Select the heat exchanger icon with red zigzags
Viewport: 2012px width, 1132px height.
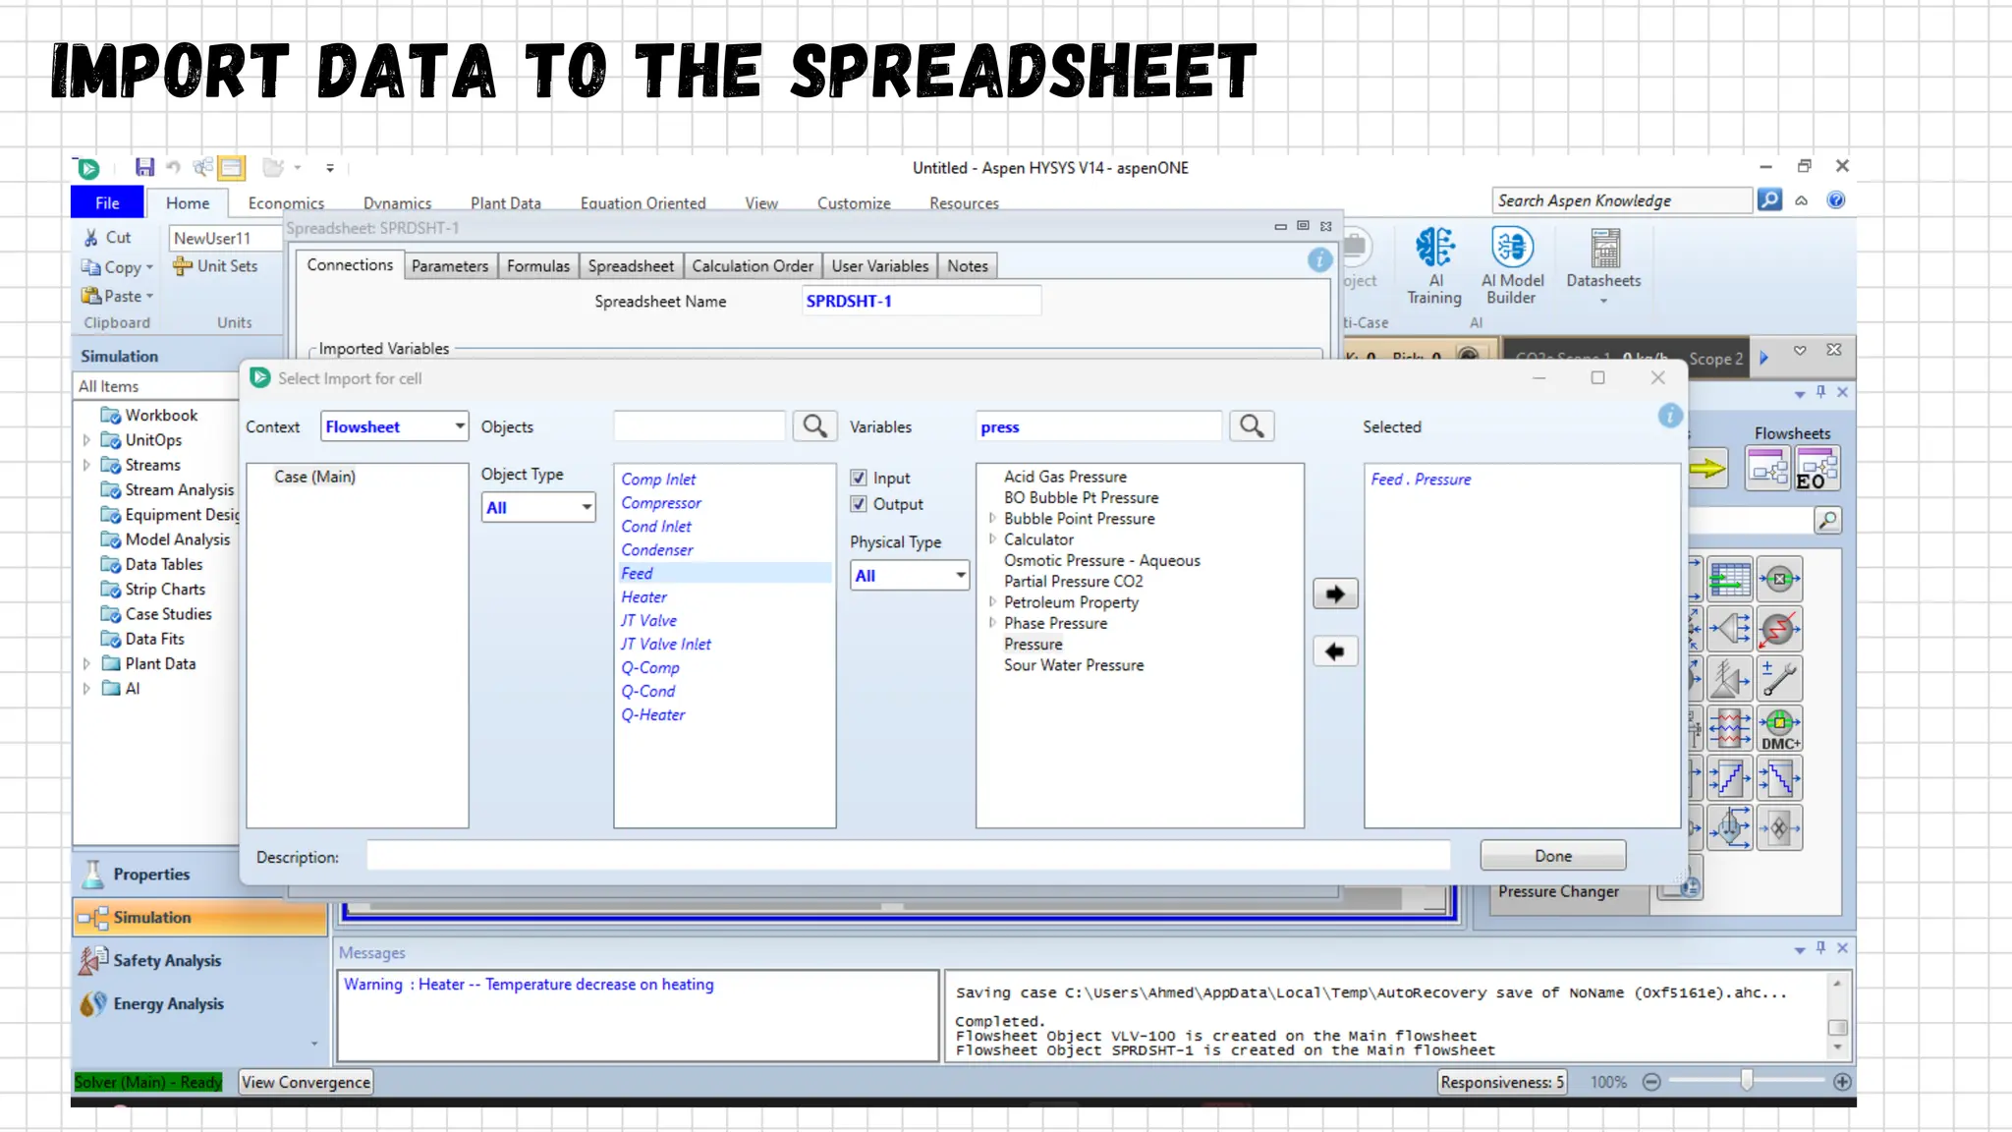(x=1729, y=728)
